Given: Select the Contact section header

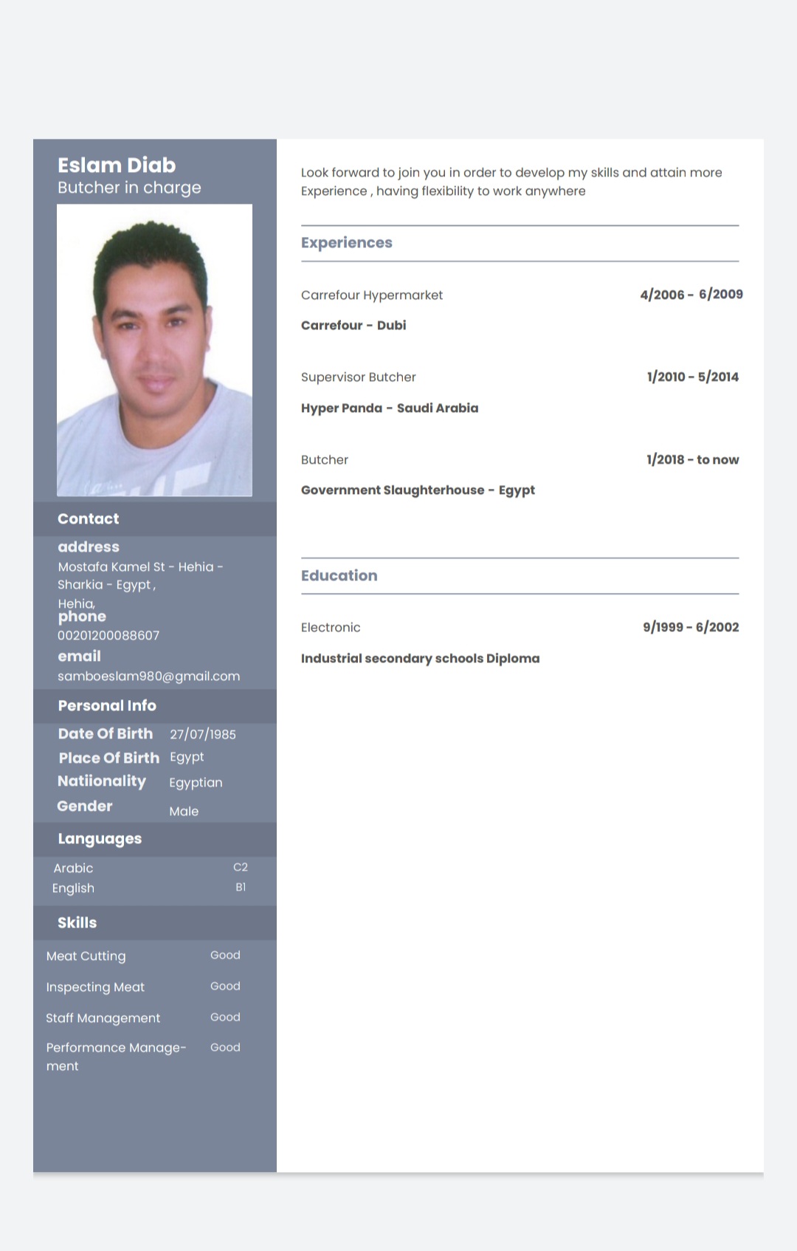Looking at the screenshot, I should click(x=155, y=518).
